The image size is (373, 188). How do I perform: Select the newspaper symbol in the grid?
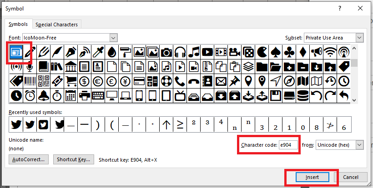pyautogui.click(x=16, y=52)
